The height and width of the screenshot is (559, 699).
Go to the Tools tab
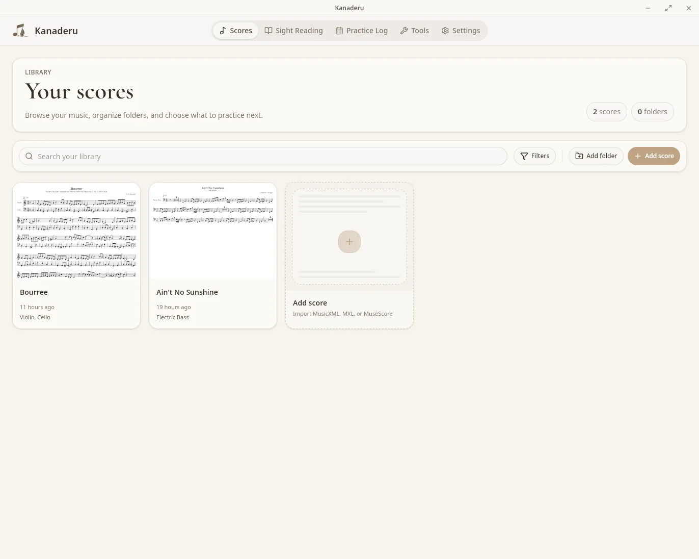(415, 31)
